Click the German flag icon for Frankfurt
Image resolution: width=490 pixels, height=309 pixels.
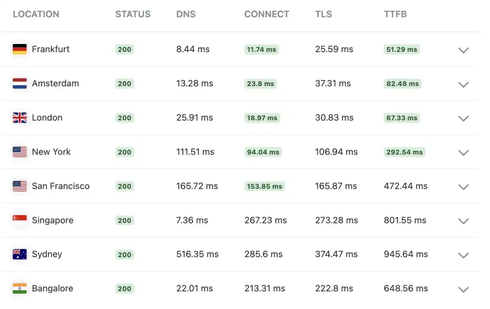point(19,49)
